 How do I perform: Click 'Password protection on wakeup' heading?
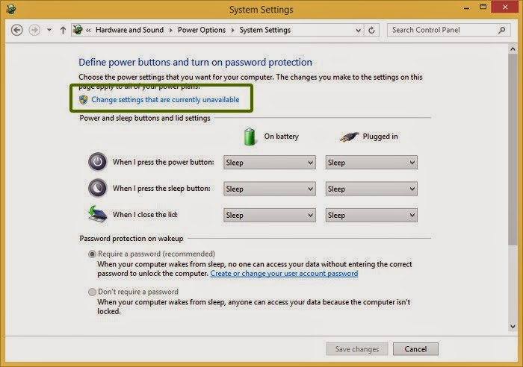coord(131,239)
